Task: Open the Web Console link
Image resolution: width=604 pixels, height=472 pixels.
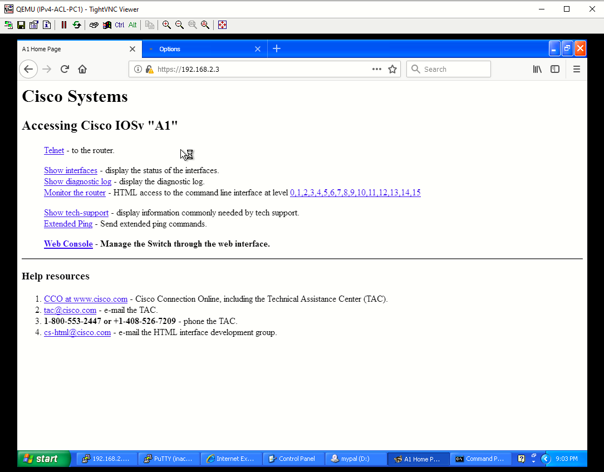Action: [x=68, y=244]
